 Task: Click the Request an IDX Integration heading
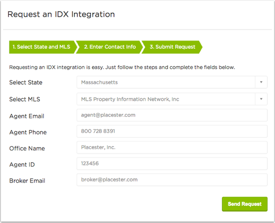coord(61,14)
